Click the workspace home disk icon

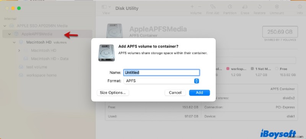tap(21, 75)
